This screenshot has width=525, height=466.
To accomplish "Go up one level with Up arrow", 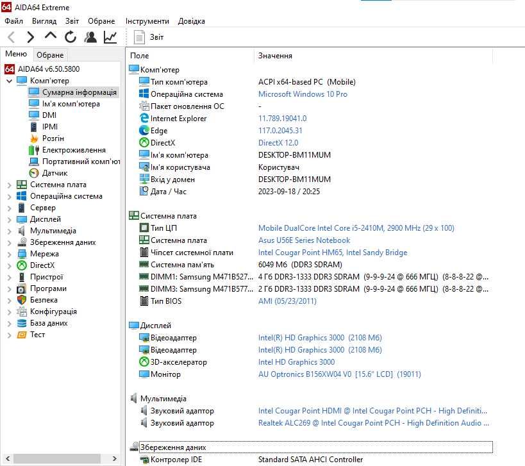I will point(51,36).
